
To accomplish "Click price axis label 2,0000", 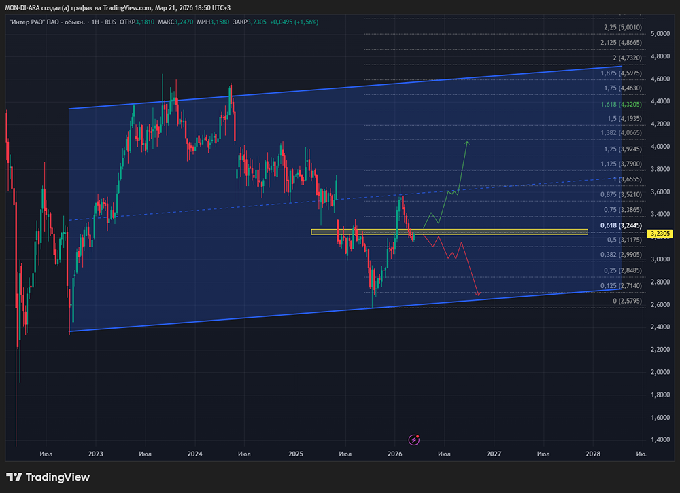I will pyautogui.click(x=660, y=372).
